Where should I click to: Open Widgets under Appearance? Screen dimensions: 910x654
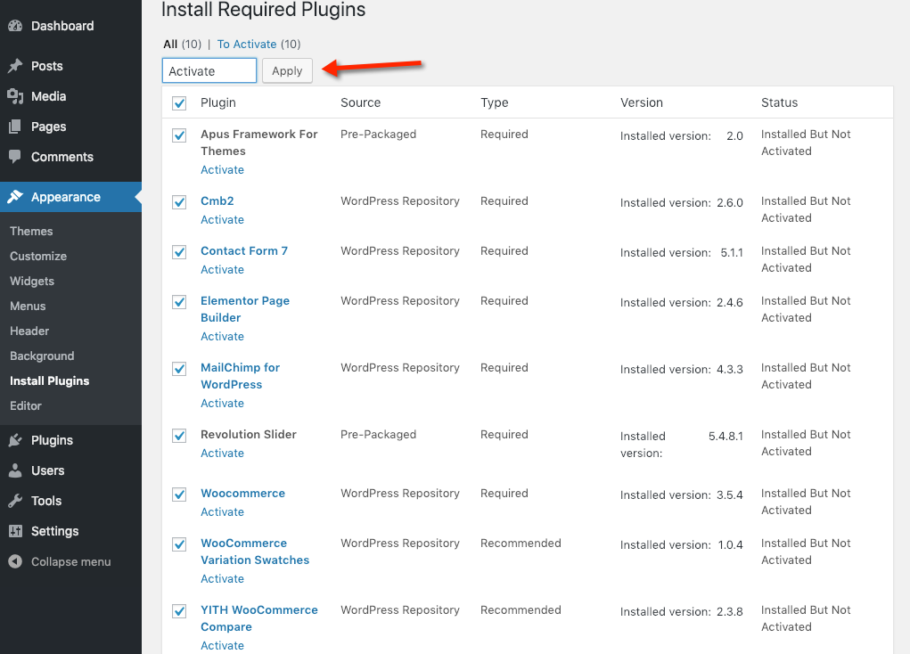(x=32, y=281)
